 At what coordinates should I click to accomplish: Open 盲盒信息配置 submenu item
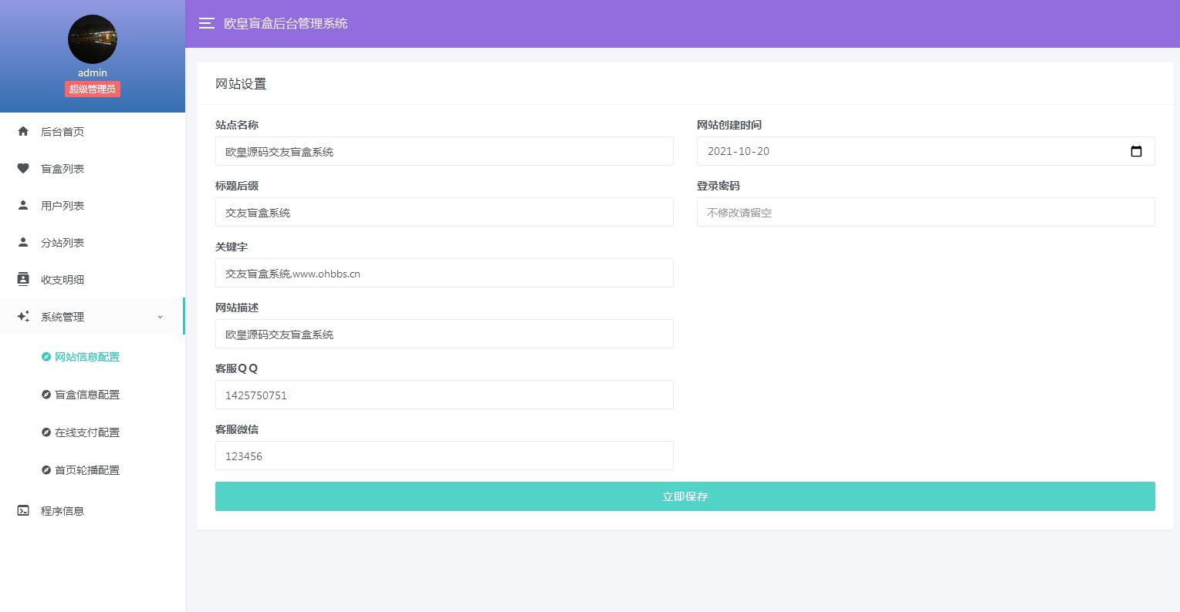point(87,395)
